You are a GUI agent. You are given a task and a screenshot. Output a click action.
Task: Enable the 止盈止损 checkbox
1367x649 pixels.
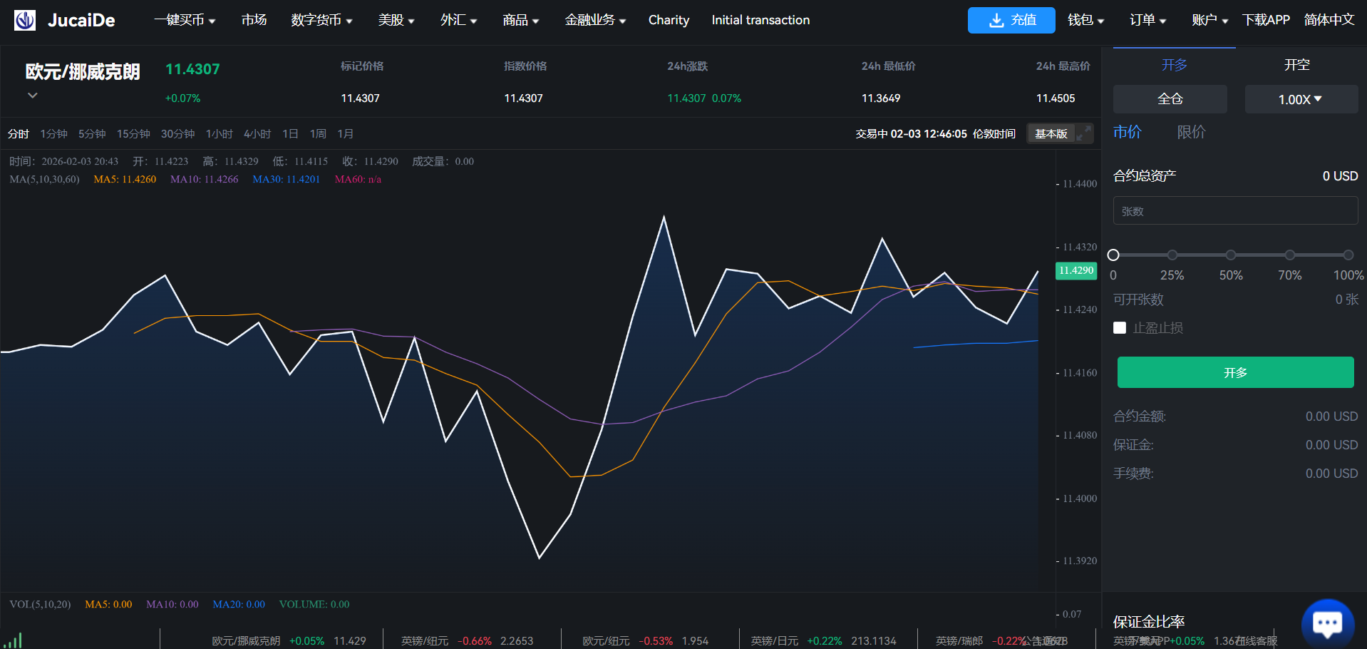click(x=1120, y=328)
